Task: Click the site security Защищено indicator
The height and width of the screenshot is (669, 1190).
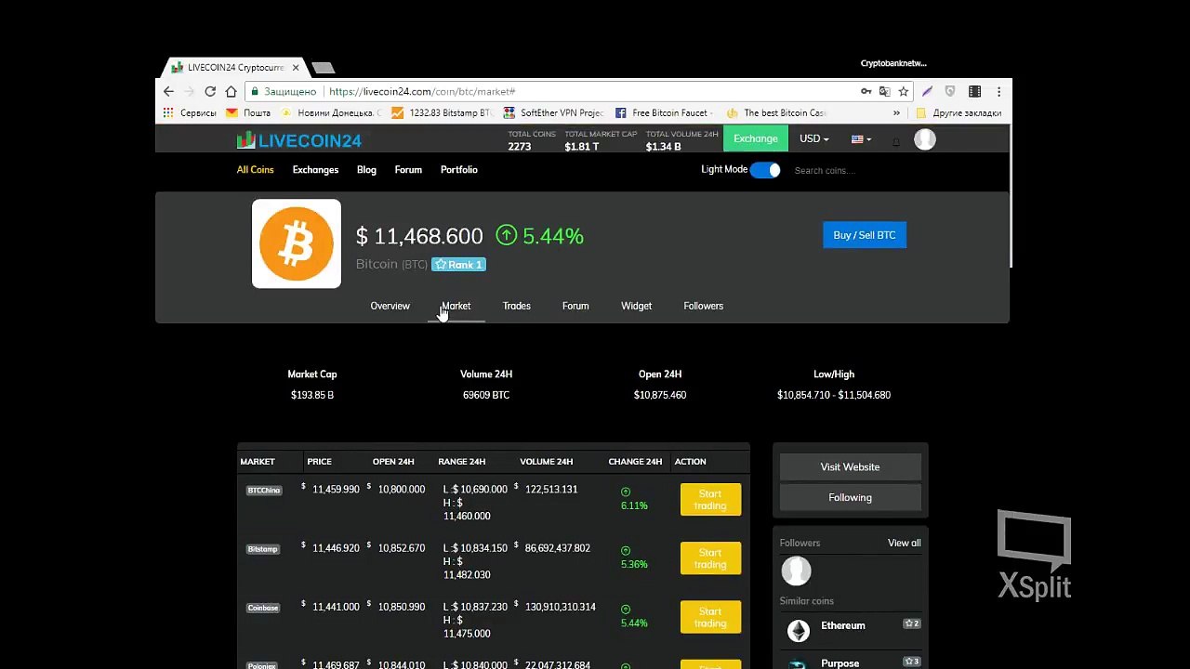Action: click(284, 92)
